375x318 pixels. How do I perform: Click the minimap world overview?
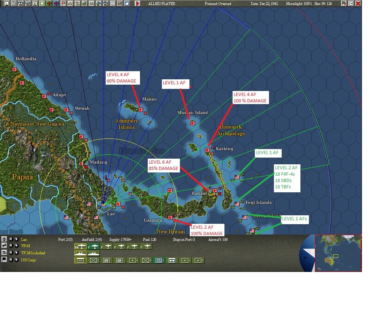tap(338, 253)
